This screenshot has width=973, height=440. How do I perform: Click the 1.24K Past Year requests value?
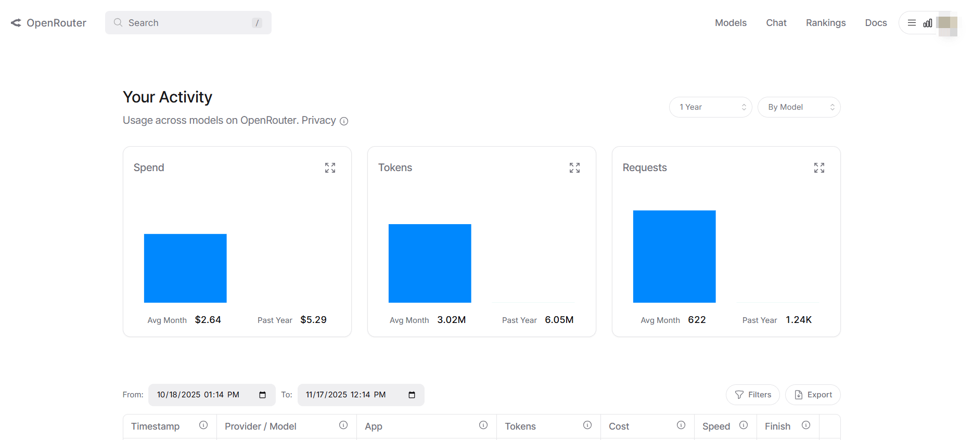pos(799,320)
